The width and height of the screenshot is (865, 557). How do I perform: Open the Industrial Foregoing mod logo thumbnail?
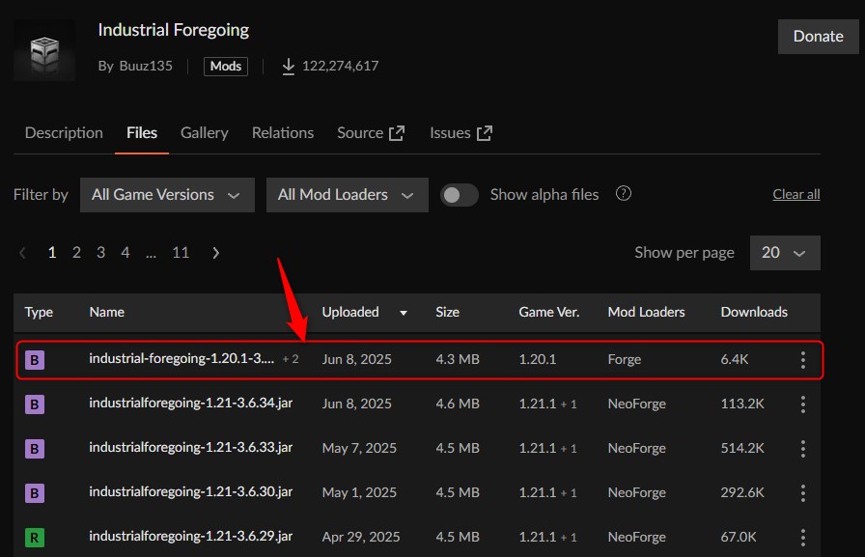44,51
